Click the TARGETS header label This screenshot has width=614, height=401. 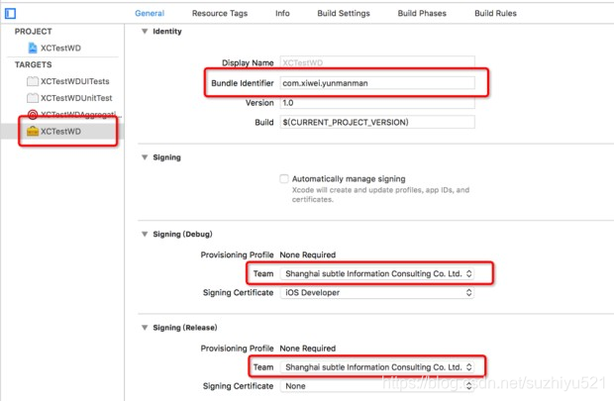(x=34, y=64)
